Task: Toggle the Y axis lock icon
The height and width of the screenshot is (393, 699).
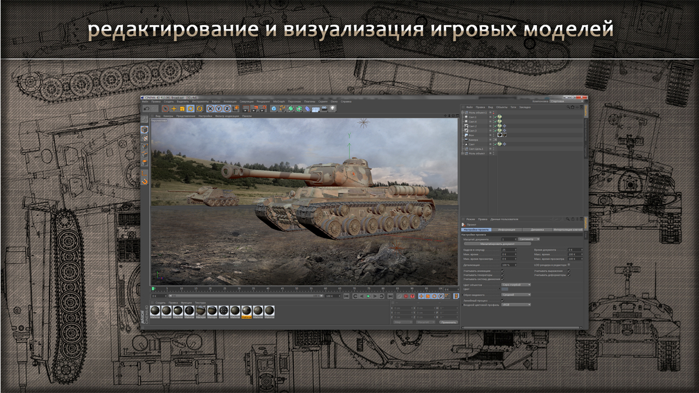Action: (219, 109)
